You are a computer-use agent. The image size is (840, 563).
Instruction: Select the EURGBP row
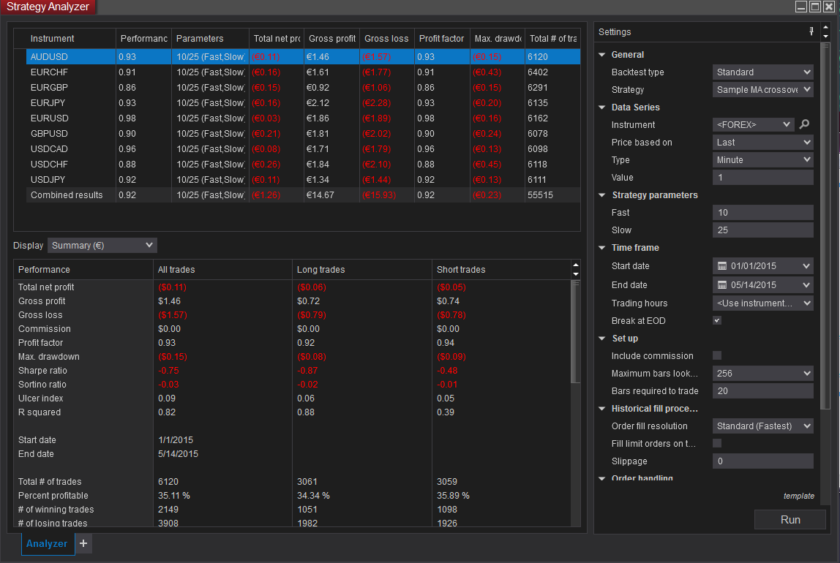(x=303, y=87)
